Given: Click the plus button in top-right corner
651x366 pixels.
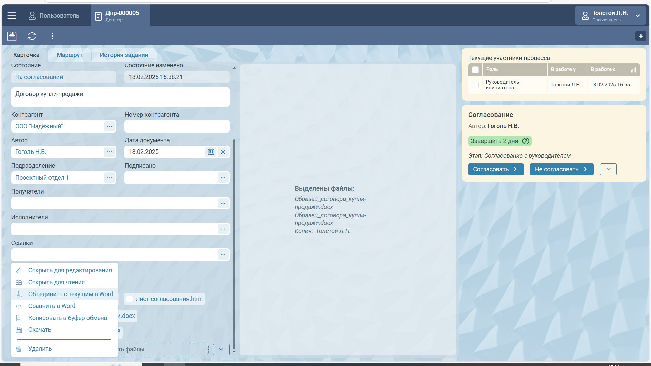Looking at the screenshot, I should tap(640, 36).
